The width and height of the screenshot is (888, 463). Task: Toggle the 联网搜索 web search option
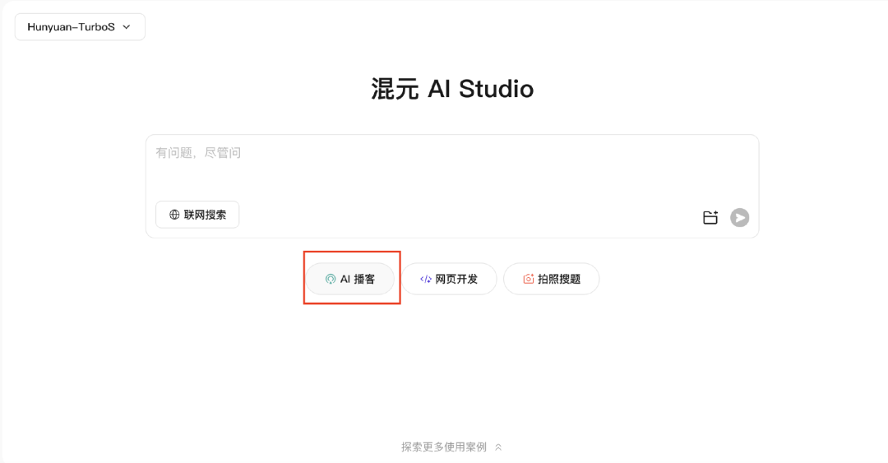click(x=197, y=215)
